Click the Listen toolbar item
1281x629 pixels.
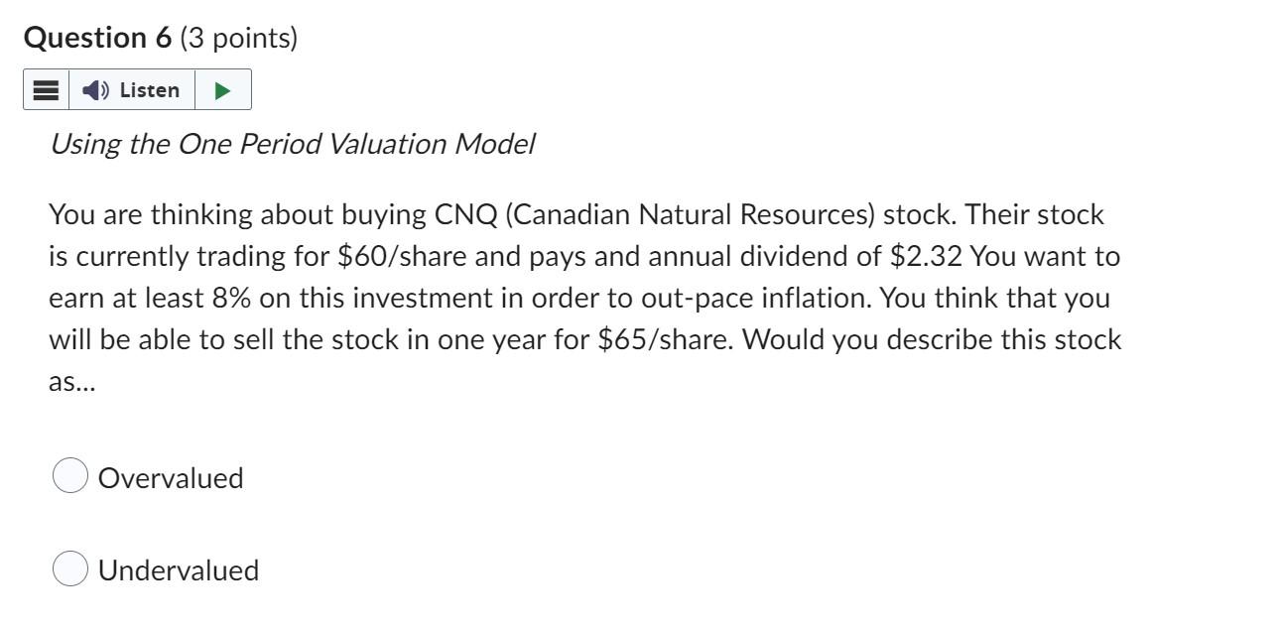tap(134, 89)
